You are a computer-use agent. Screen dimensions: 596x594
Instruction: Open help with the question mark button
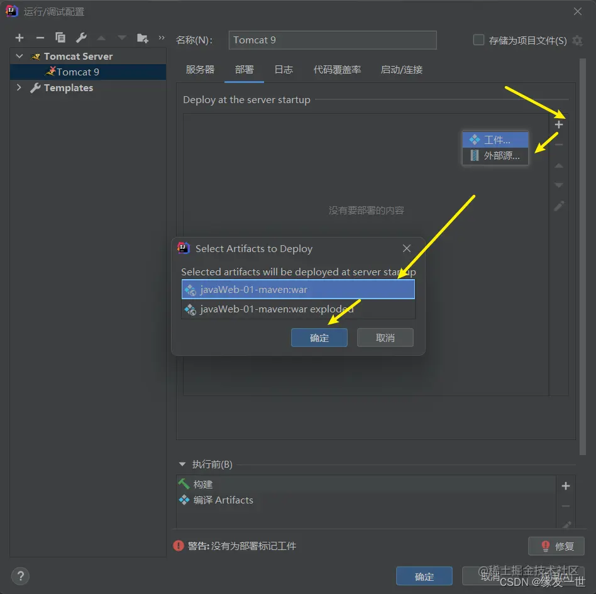(21, 576)
